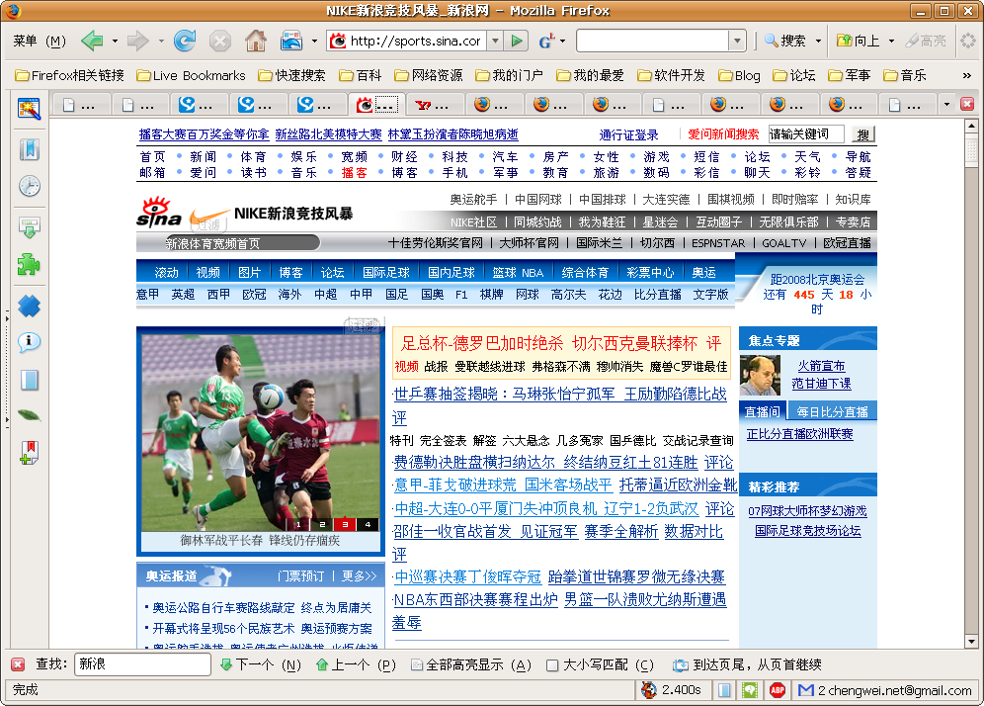Select the 篮球 NBA tab on the page
The width and height of the screenshot is (984, 706).
point(518,273)
